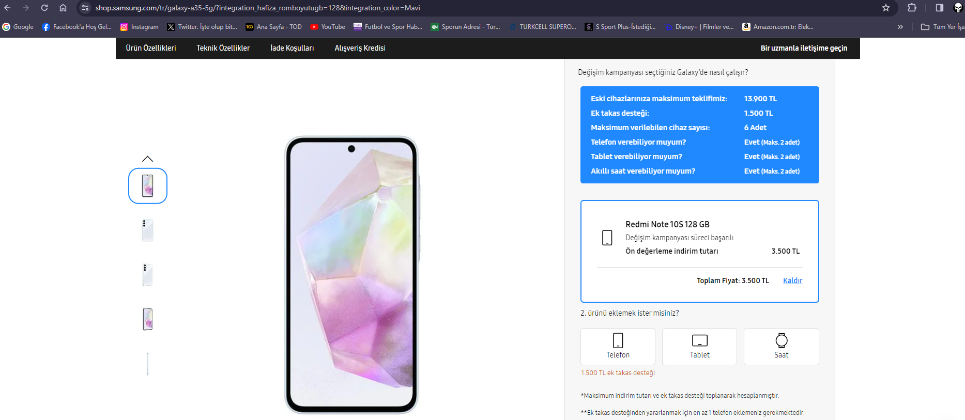The image size is (965, 420).
Task: Click 'Ek takas desteği:' row label
Action: pos(620,113)
